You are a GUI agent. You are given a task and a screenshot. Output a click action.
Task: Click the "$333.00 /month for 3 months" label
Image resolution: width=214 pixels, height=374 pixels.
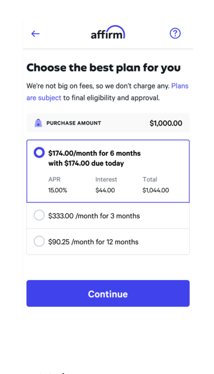pos(94,216)
